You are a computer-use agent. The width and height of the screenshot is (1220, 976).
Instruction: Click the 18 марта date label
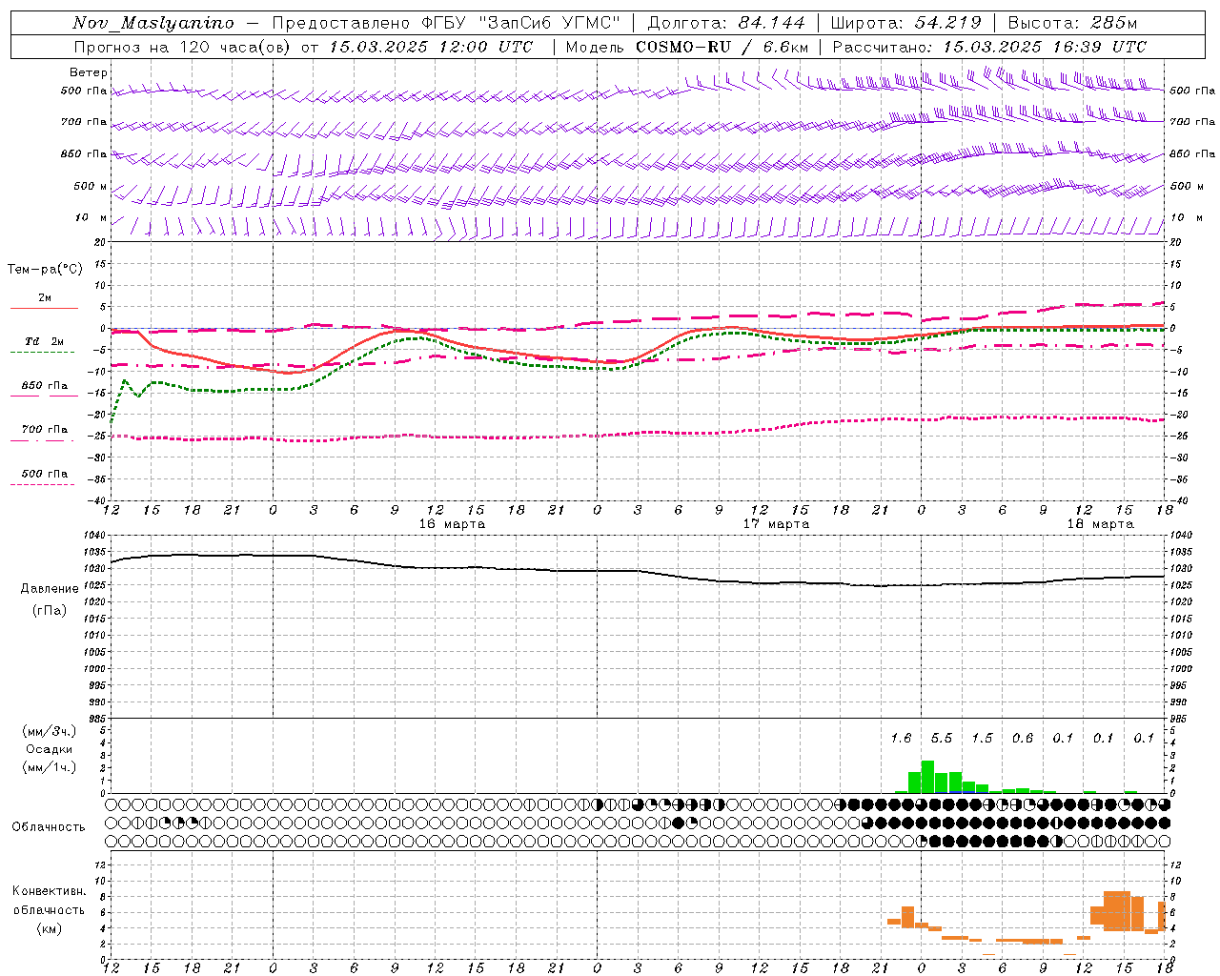(1100, 523)
